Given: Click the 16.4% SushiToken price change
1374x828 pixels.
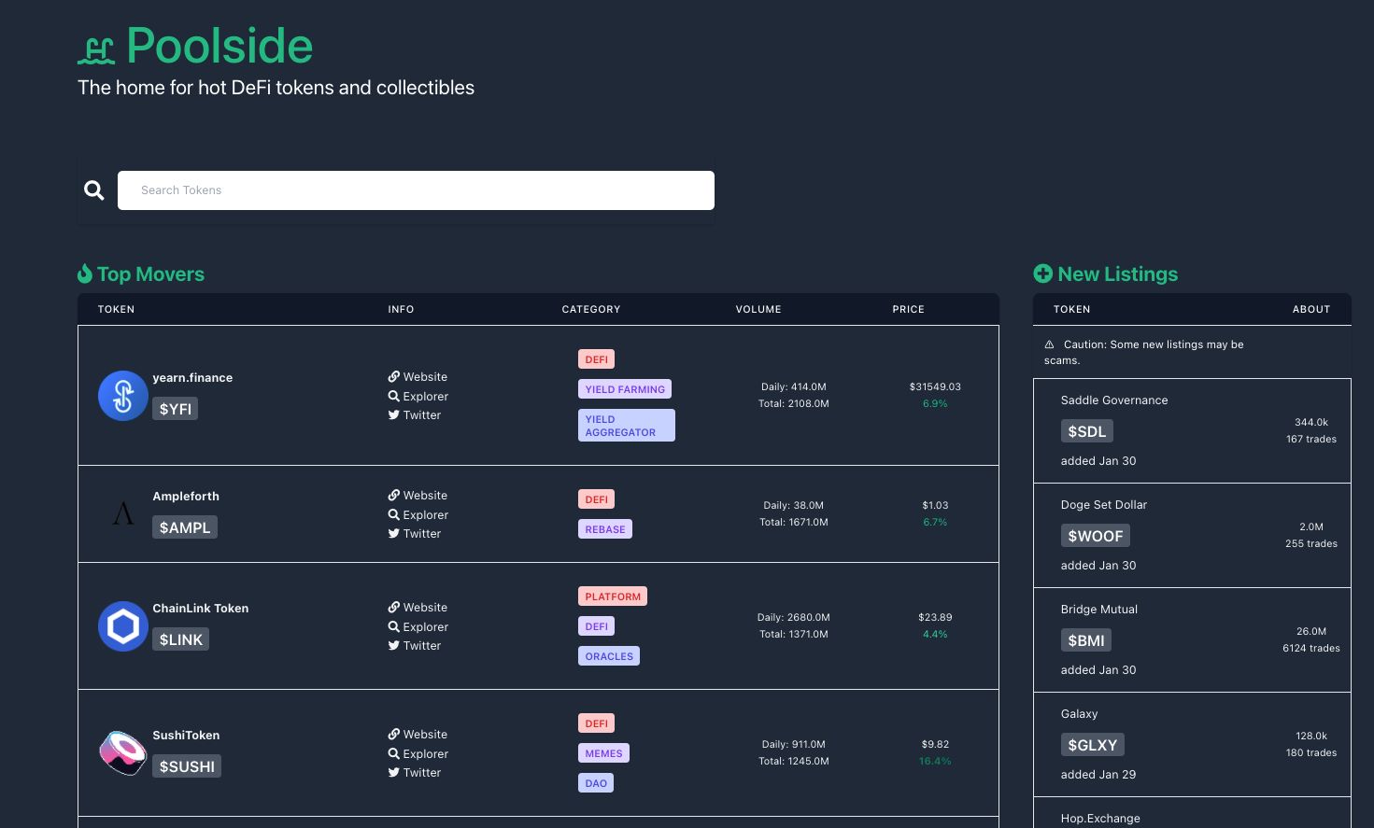Looking at the screenshot, I should pos(935,762).
